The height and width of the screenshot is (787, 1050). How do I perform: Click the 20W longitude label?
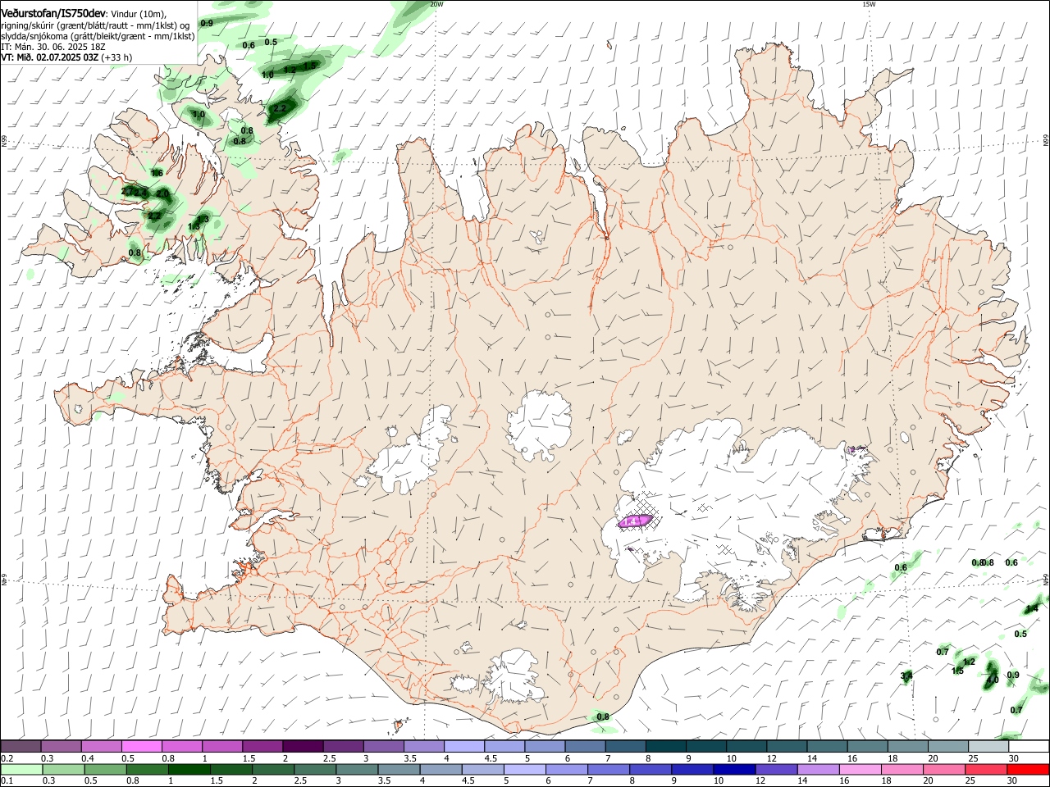(436, 4)
